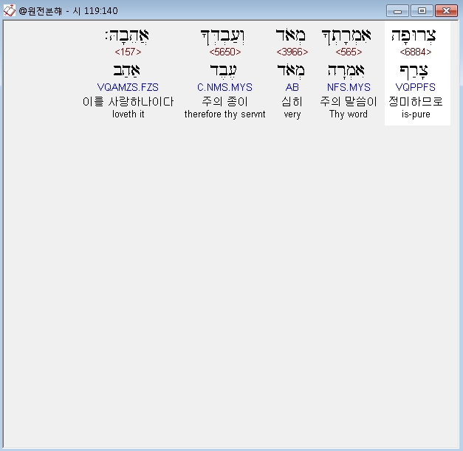Click Hebrew verse word above <6884>
The image size is (463, 451).
pos(414,36)
